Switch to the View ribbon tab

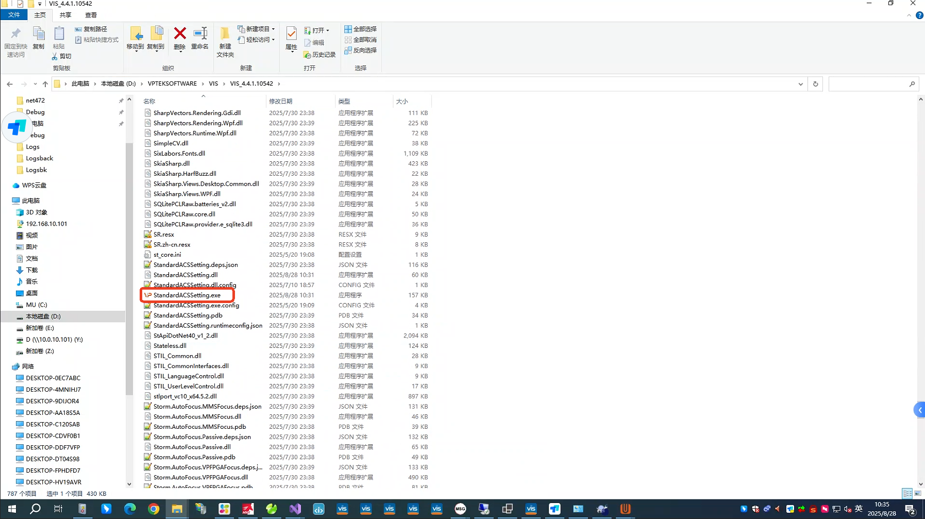tap(91, 15)
